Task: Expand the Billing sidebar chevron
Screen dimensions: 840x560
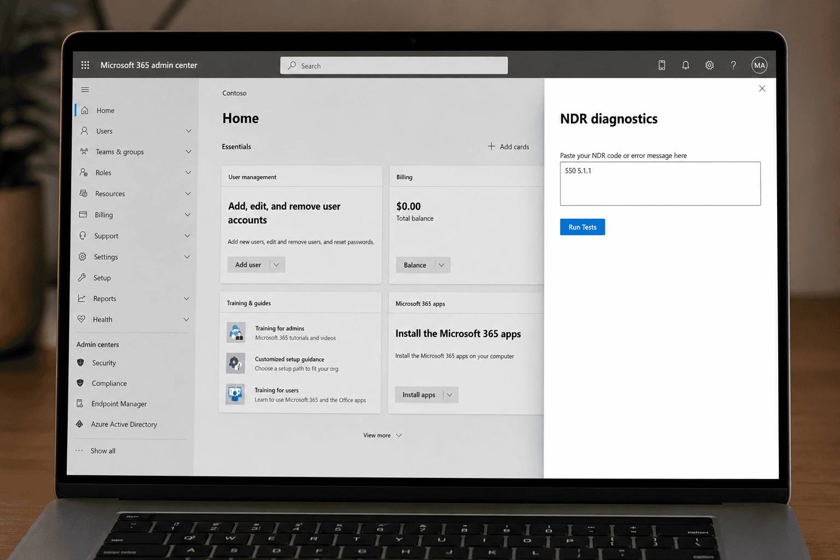Action: coord(188,214)
